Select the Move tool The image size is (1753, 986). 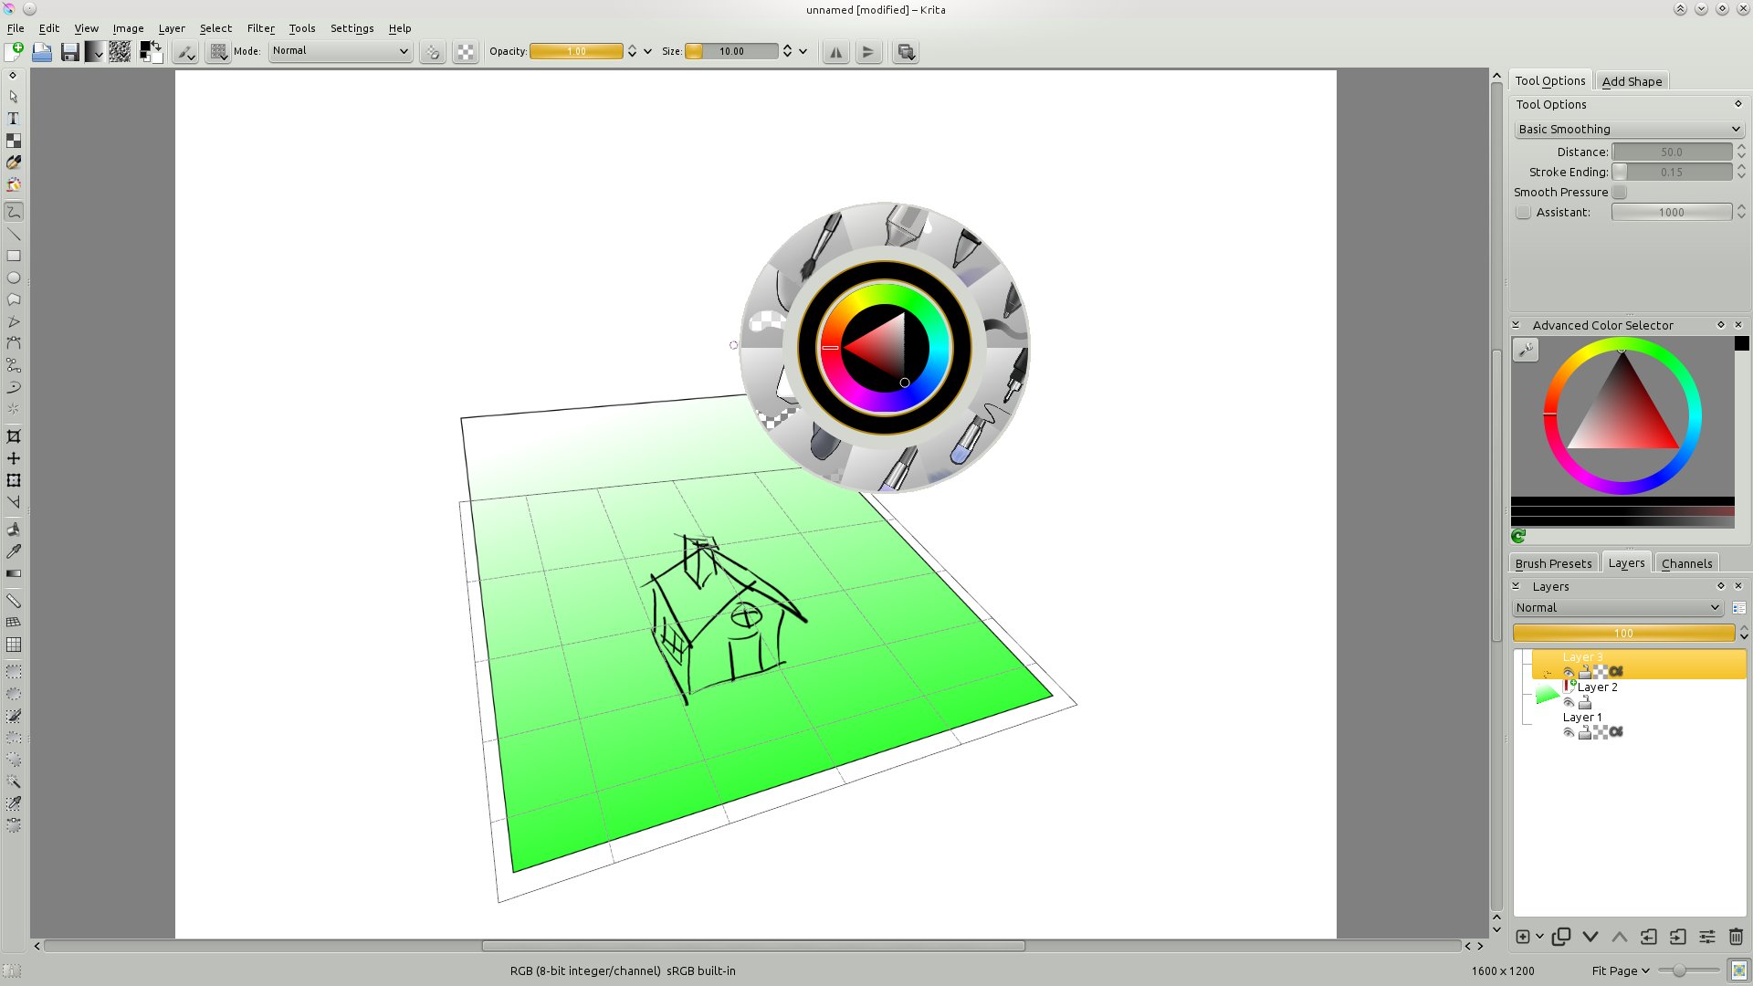(14, 458)
